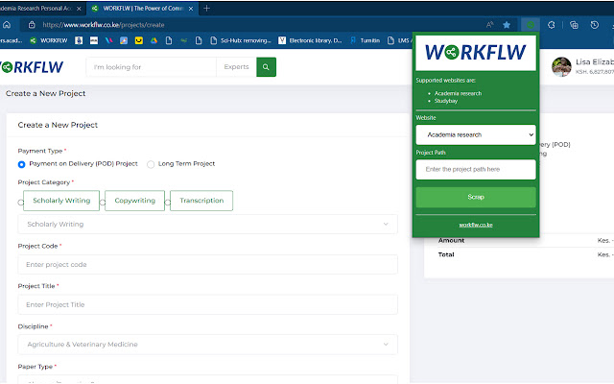The image size is (614, 384).
Task: Open the Sci-Hub: removing bookmark
Action: pos(241,40)
